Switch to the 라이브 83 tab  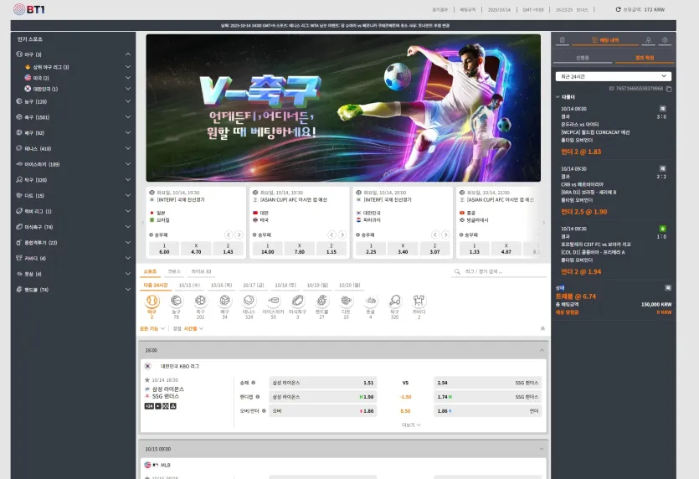[201, 271]
